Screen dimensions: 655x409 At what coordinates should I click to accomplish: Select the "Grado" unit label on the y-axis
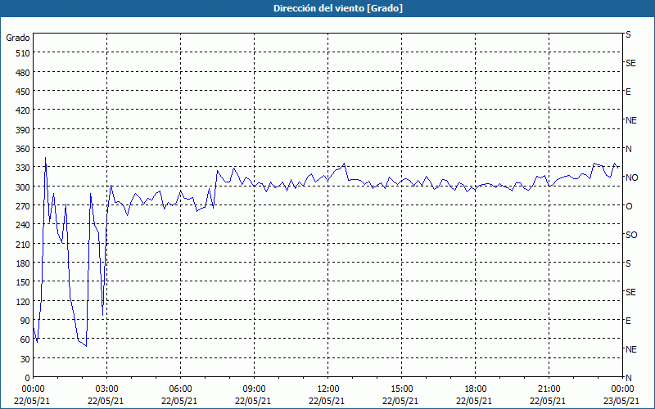point(18,38)
